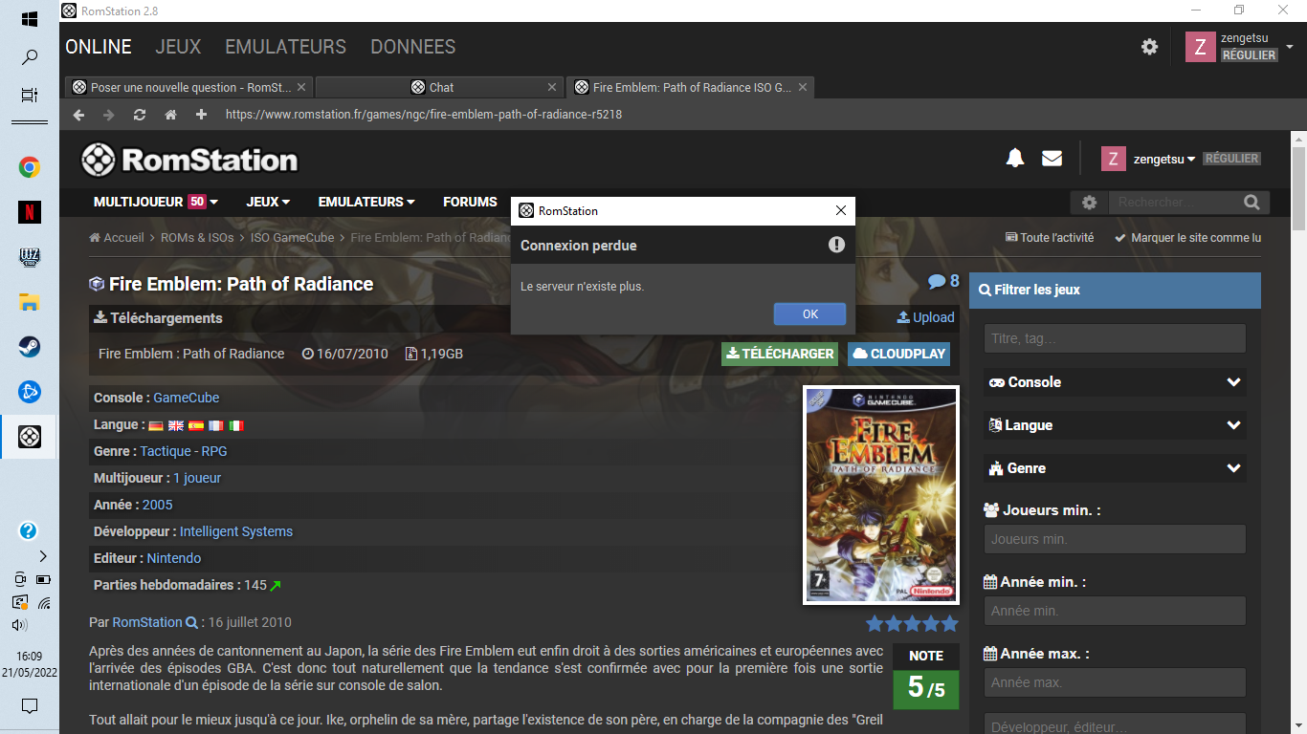1307x734 pixels.
Task: Click the green TÉLÉCHARGER button
Action: (779, 354)
